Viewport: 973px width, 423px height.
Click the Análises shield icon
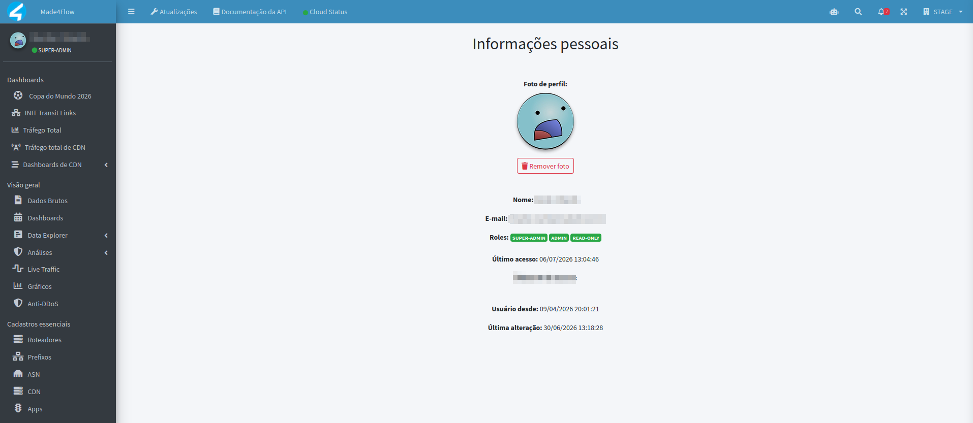point(18,252)
